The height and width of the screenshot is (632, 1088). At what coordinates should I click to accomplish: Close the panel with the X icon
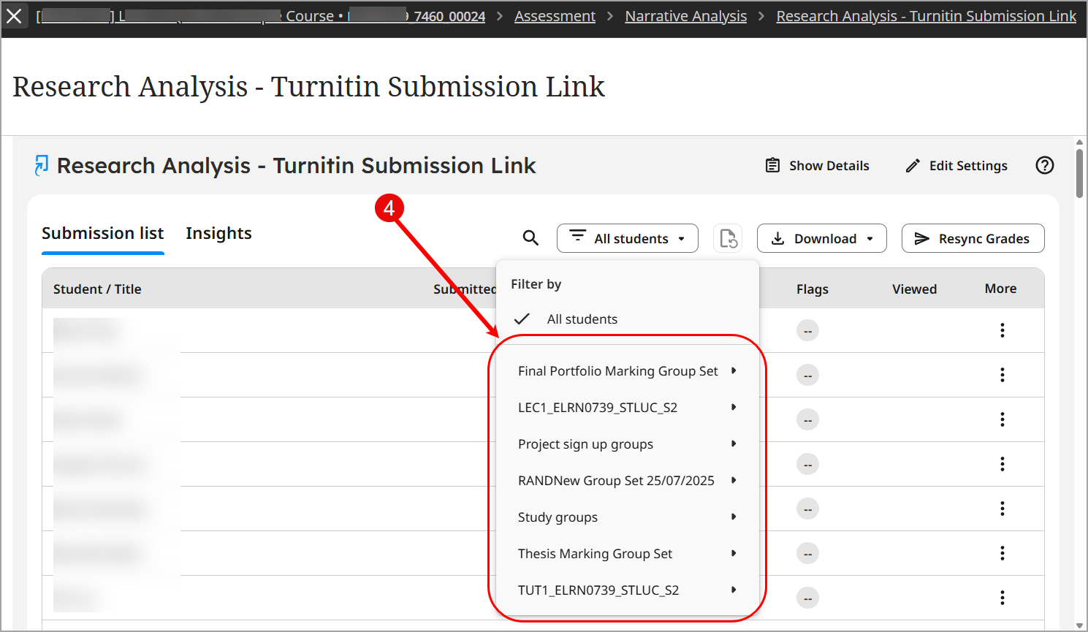[14, 16]
